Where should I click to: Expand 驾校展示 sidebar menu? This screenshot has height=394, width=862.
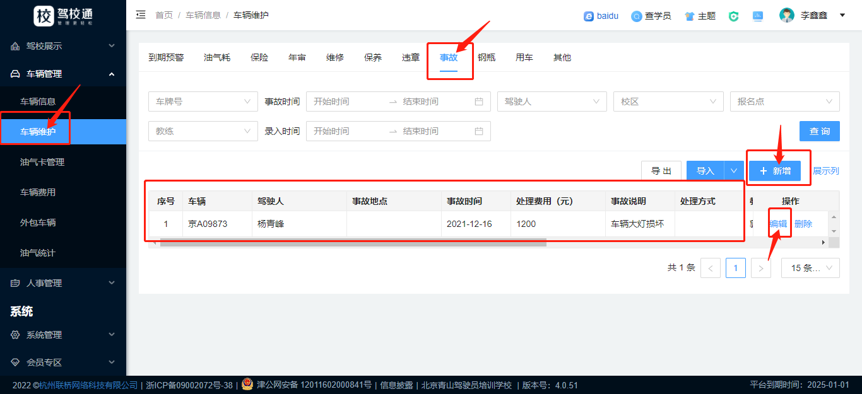click(63, 46)
